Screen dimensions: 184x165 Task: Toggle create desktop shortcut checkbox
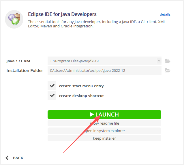52,95
